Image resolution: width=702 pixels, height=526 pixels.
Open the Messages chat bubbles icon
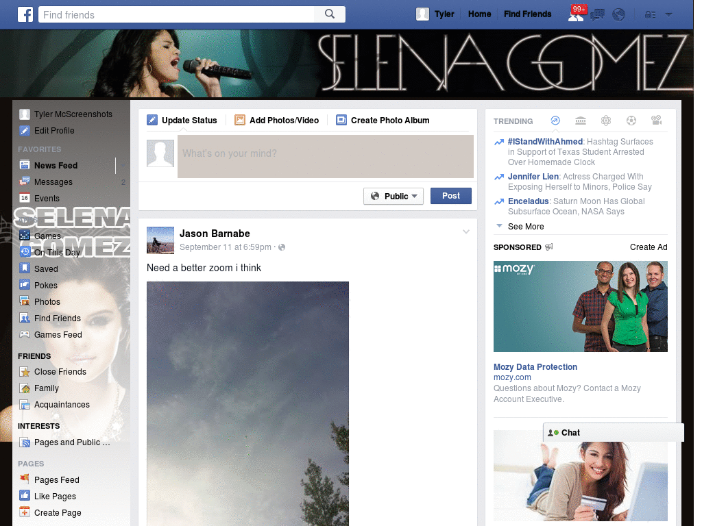[596, 14]
